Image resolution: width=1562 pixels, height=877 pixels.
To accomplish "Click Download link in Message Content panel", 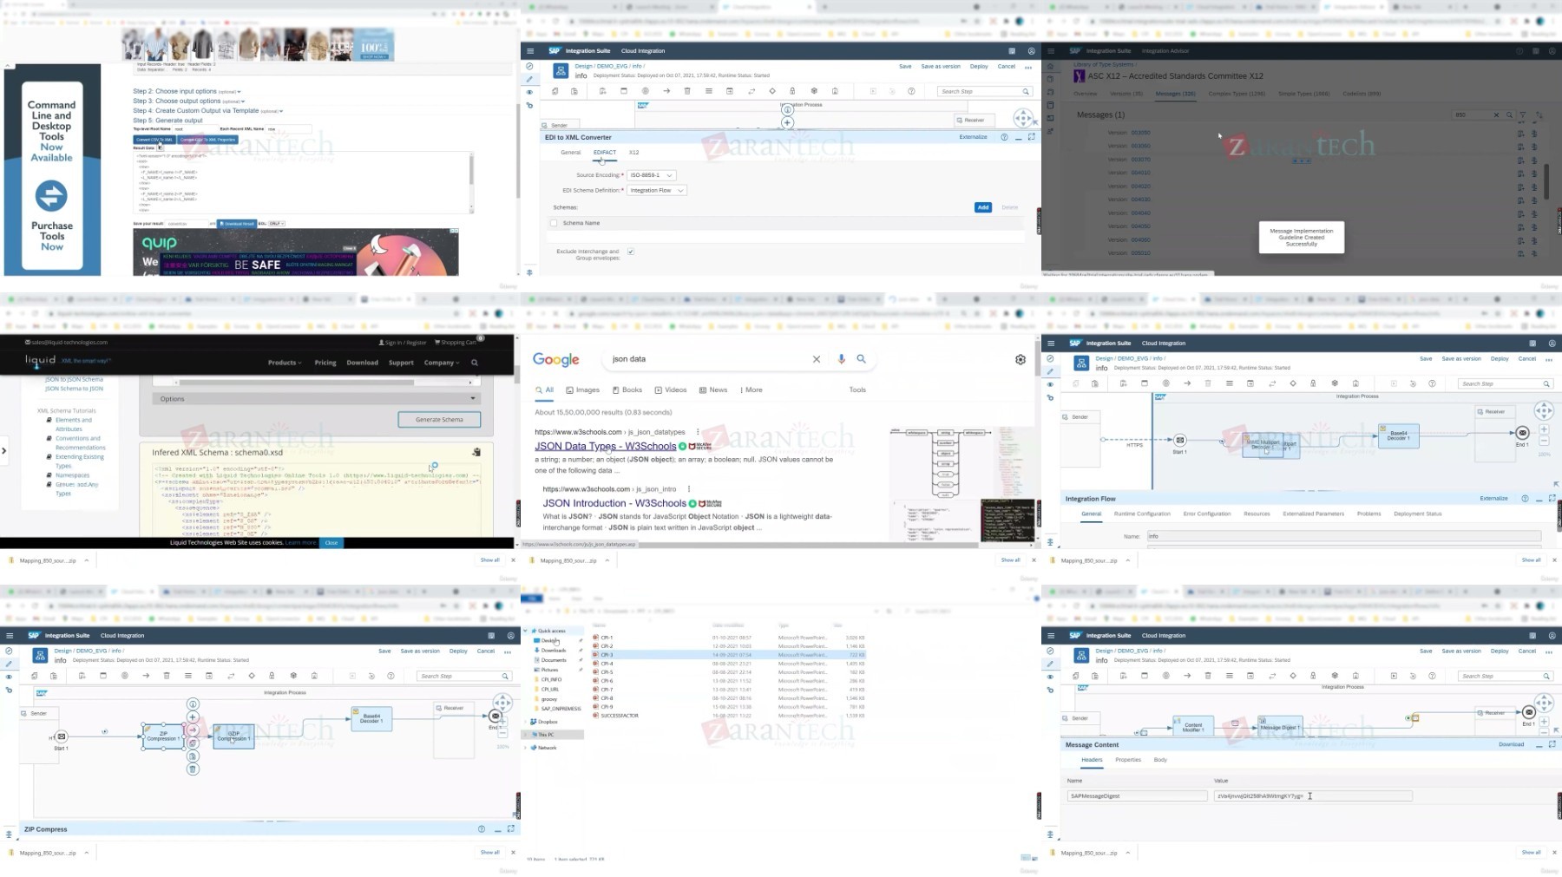I will [x=1511, y=744].
